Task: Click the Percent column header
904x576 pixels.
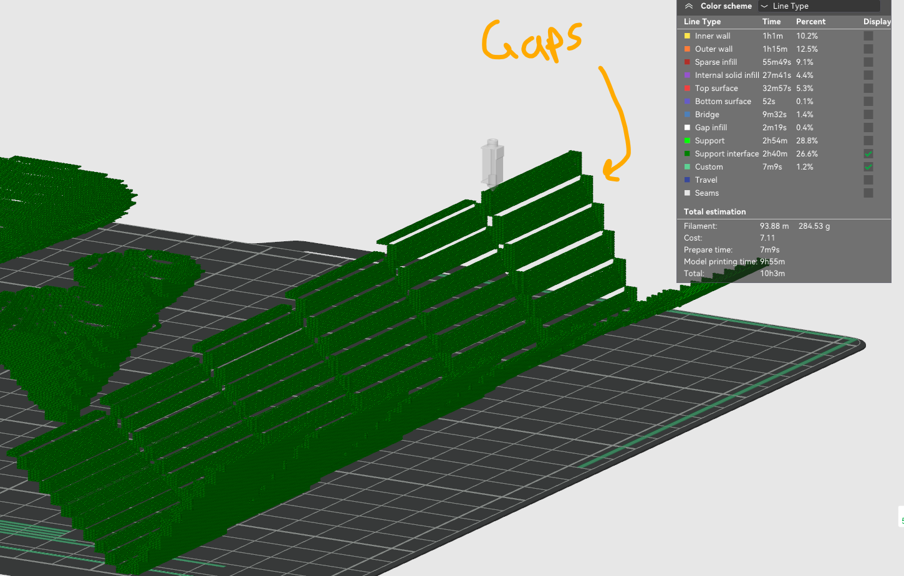Action: click(x=810, y=22)
